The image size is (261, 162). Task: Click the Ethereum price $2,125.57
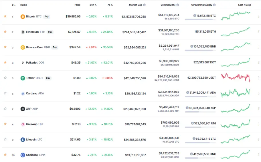[74, 32]
